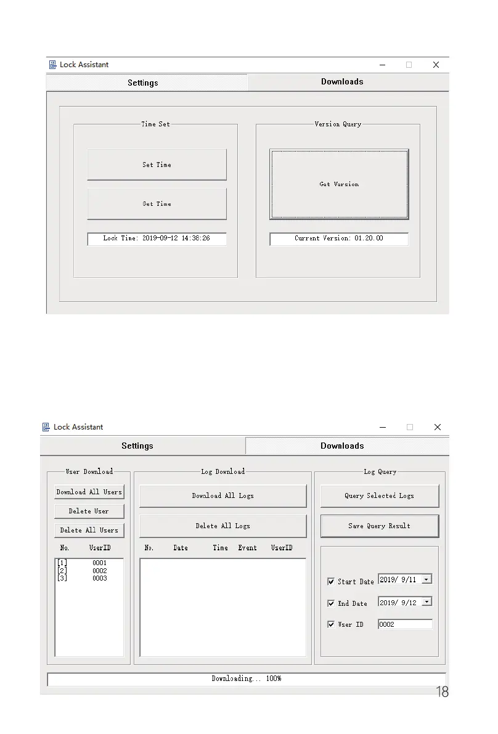This screenshot has height=734, width=498.
Task: Close the upper Lock Assistant window
Action: (x=436, y=65)
